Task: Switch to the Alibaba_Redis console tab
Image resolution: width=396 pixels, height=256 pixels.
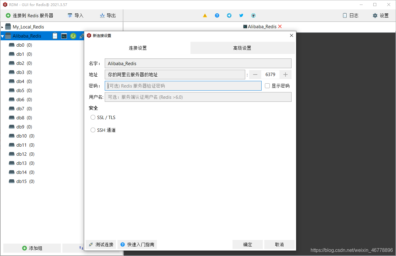Action: tap(259, 27)
